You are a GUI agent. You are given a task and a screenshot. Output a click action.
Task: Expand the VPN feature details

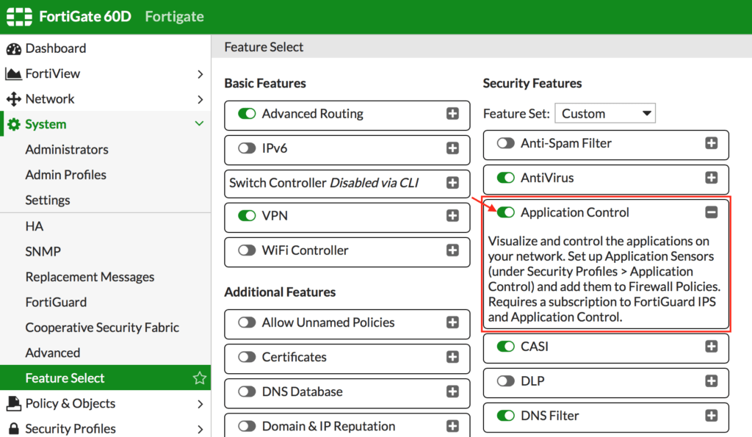point(452,217)
